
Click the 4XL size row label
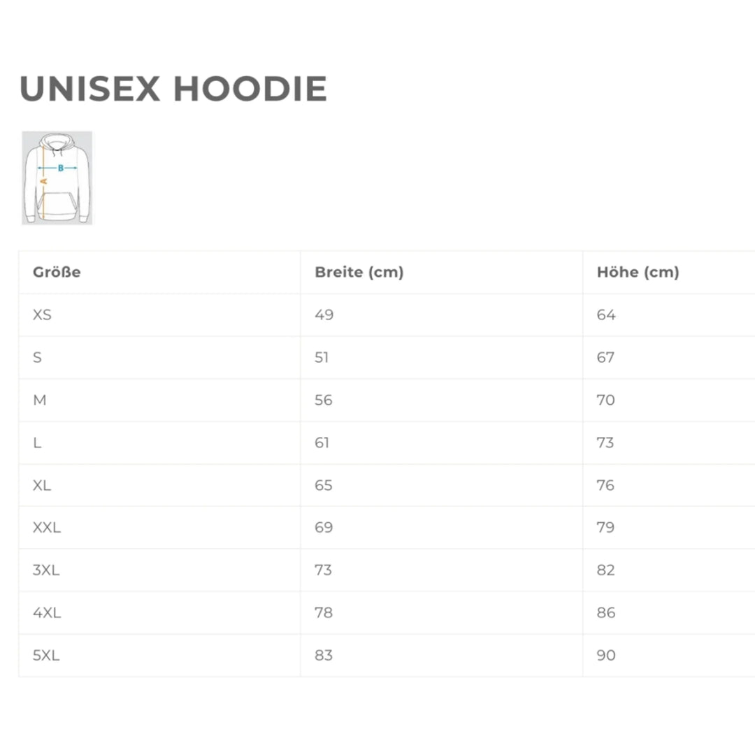coord(47,613)
